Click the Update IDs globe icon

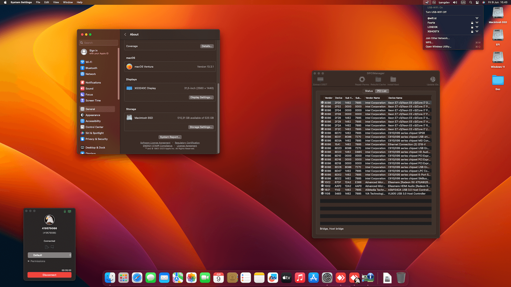[432, 79]
